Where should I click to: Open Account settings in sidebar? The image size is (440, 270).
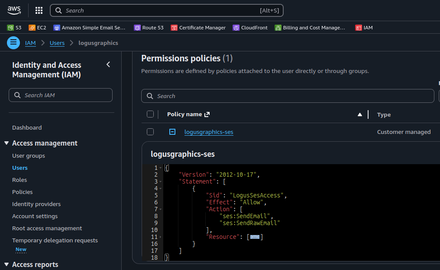point(35,216)
